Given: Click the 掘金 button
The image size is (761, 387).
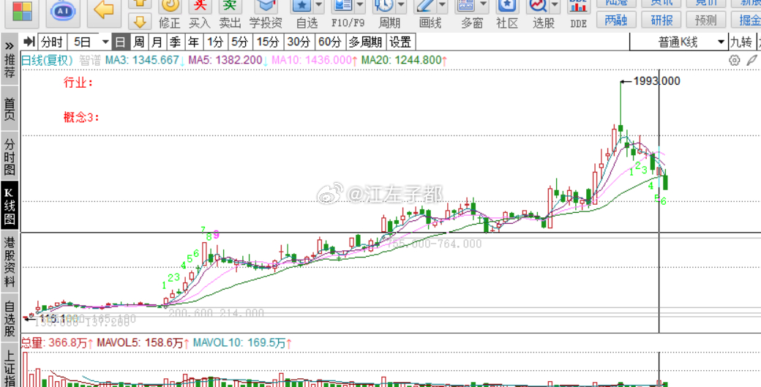Looking at the screenshot, I should coord(747,20).
